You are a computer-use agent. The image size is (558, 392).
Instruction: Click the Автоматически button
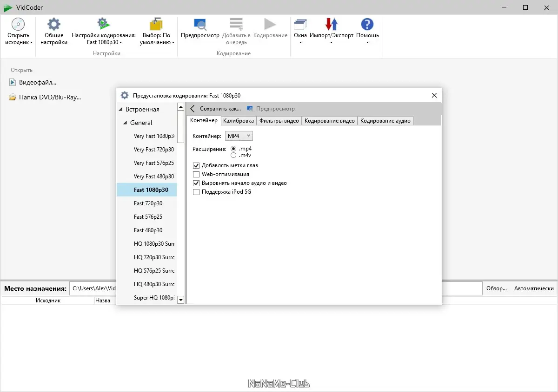(534, 288)
